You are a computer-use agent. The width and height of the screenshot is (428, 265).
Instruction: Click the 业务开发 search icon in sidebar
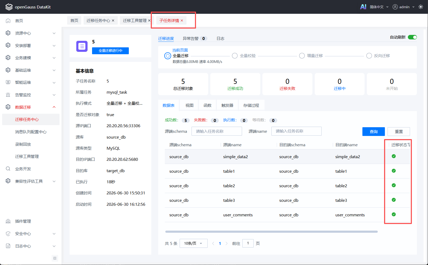(8, 169)
